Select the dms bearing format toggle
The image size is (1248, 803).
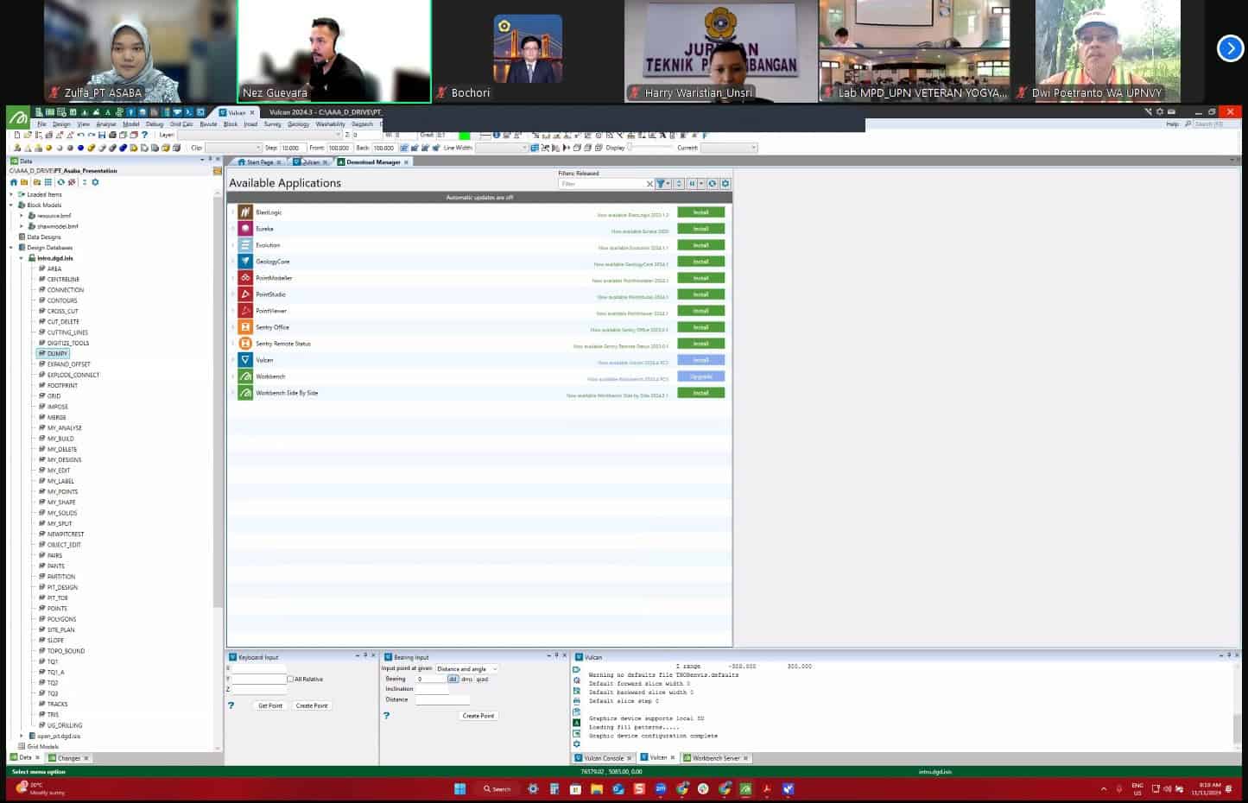tap(467, 679)
